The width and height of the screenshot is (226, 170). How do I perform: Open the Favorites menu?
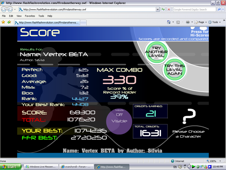pos(30,16)
